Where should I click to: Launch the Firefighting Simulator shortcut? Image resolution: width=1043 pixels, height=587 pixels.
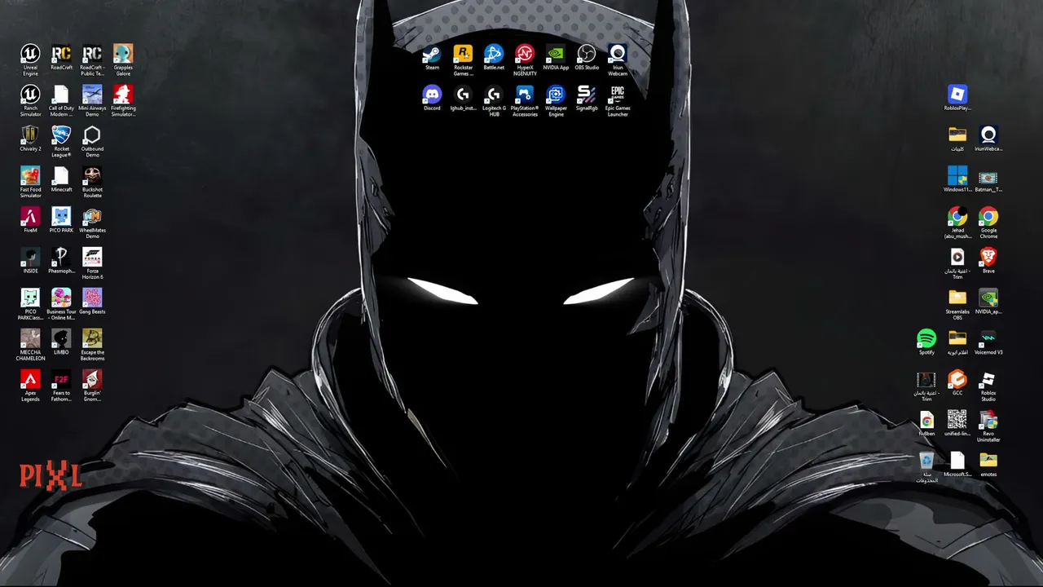pyautogui.click(x=123, y=100)
